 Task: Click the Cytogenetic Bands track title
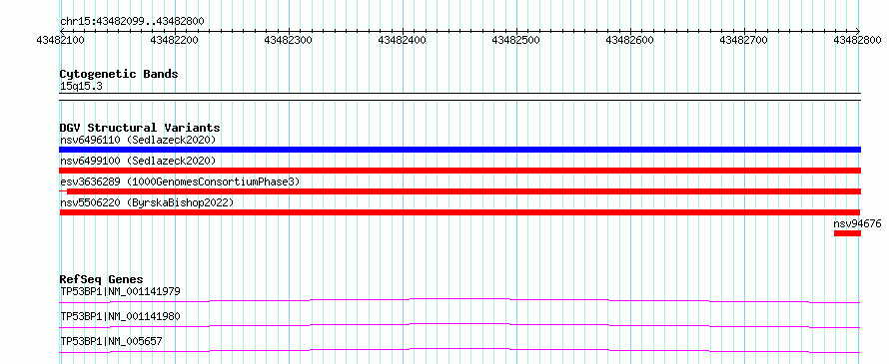click(119, 74)
